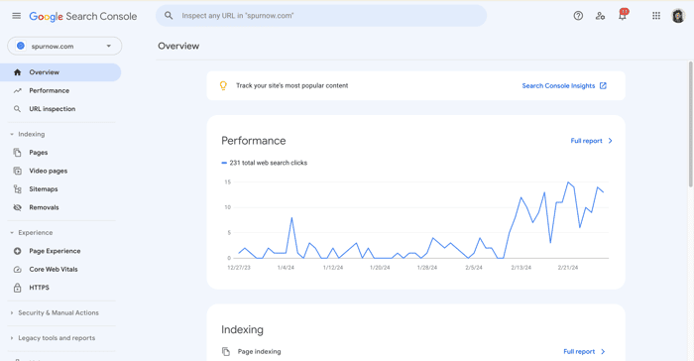Click the Page indexing document icon

(x=226, y=352)
